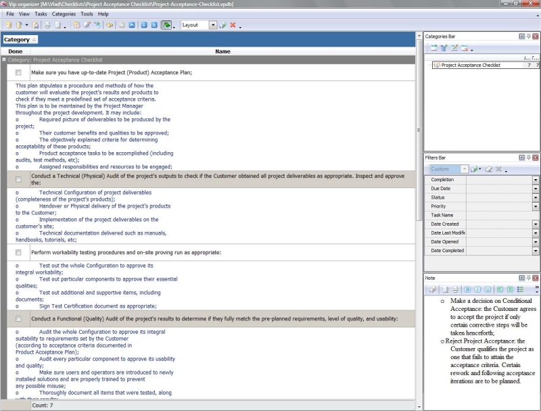This screenshot has width=541, height=411.
Task: Open the Categories menu
Action: pos(64,14)
